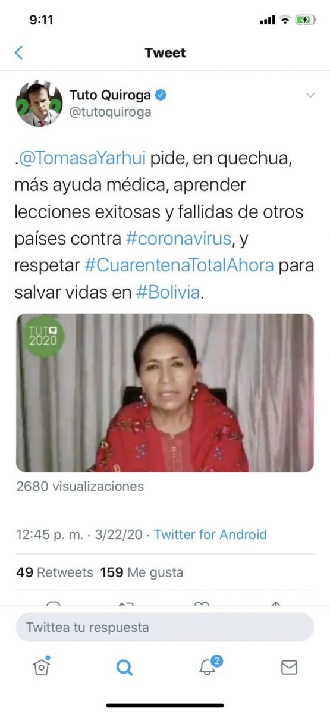View the 49 Retweets list
The width and height of the screenshot is (330, 714).
(x=55, y=572)
